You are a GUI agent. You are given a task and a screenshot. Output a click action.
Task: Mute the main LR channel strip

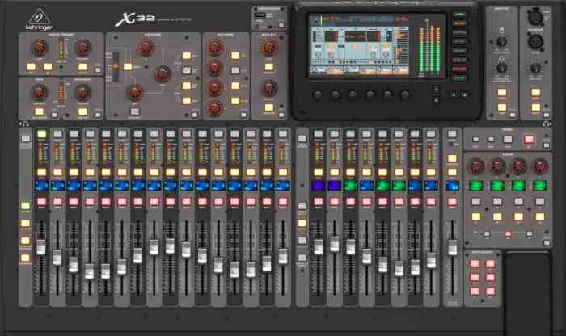click(452, 202)
